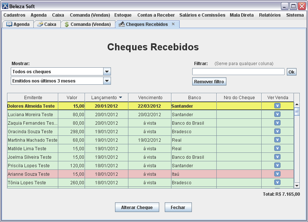
Task: Click the Beleza Soft title bar icon
Action: (x=5, y=6)
